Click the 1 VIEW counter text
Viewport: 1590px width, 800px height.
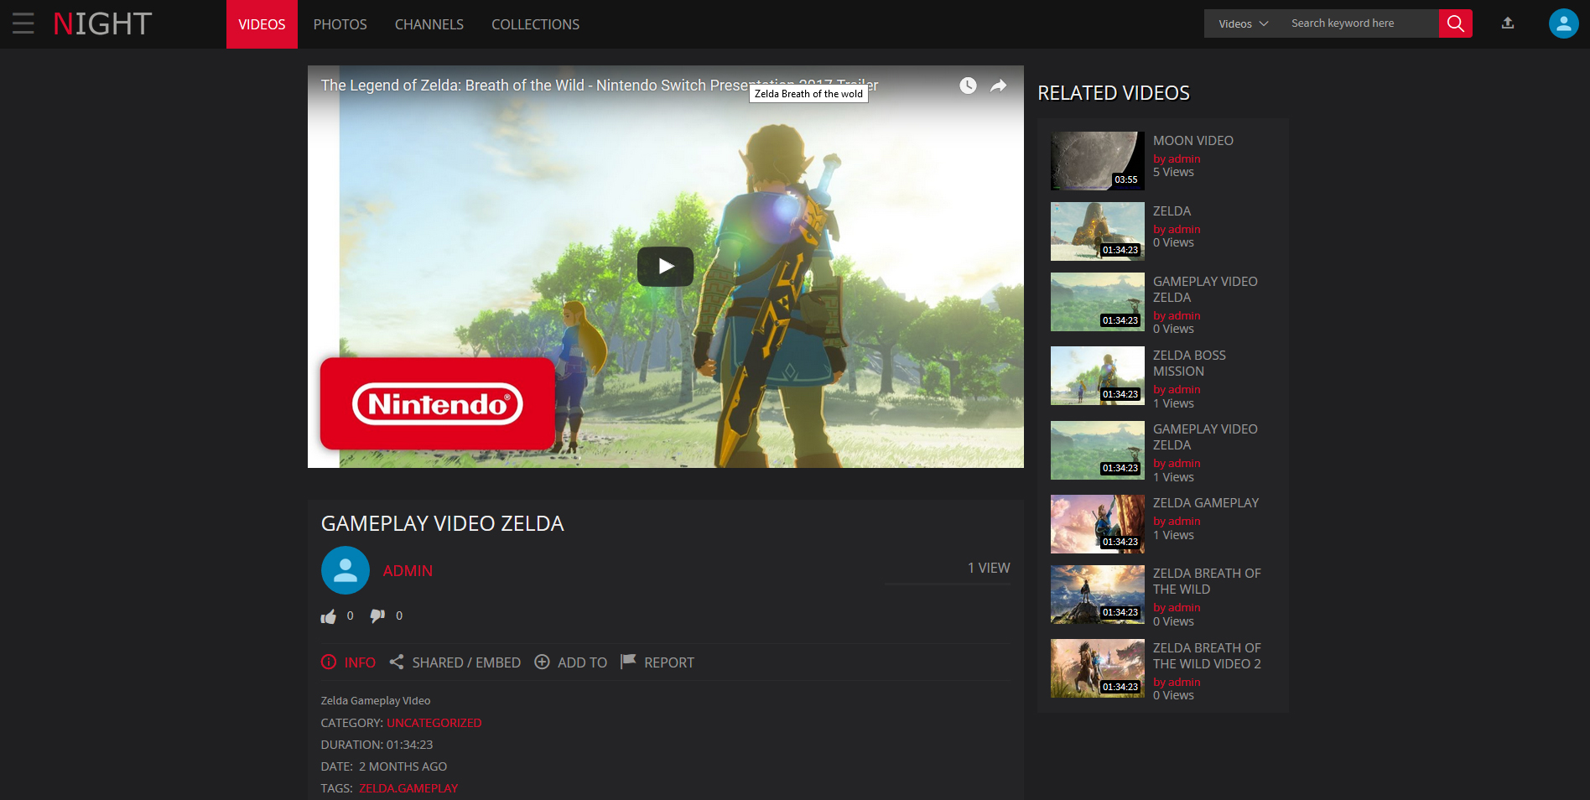pyautogui.click(x=989, y=568)
